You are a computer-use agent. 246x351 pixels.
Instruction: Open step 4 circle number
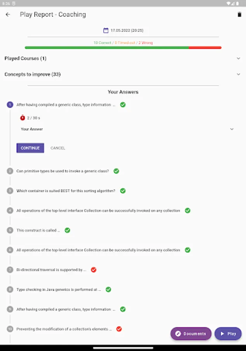click(x=10, y=211)
